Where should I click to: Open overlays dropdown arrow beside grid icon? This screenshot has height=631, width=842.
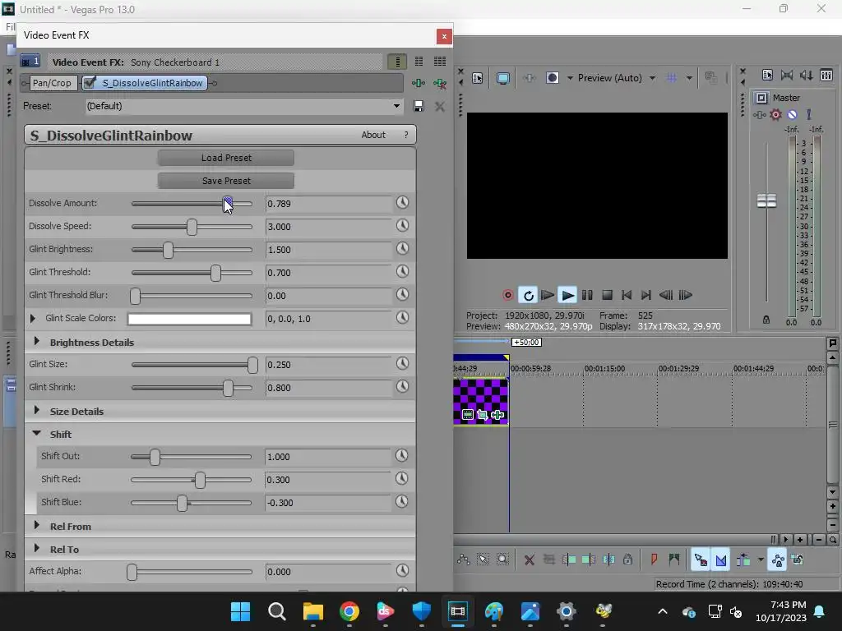coord(689,78)
